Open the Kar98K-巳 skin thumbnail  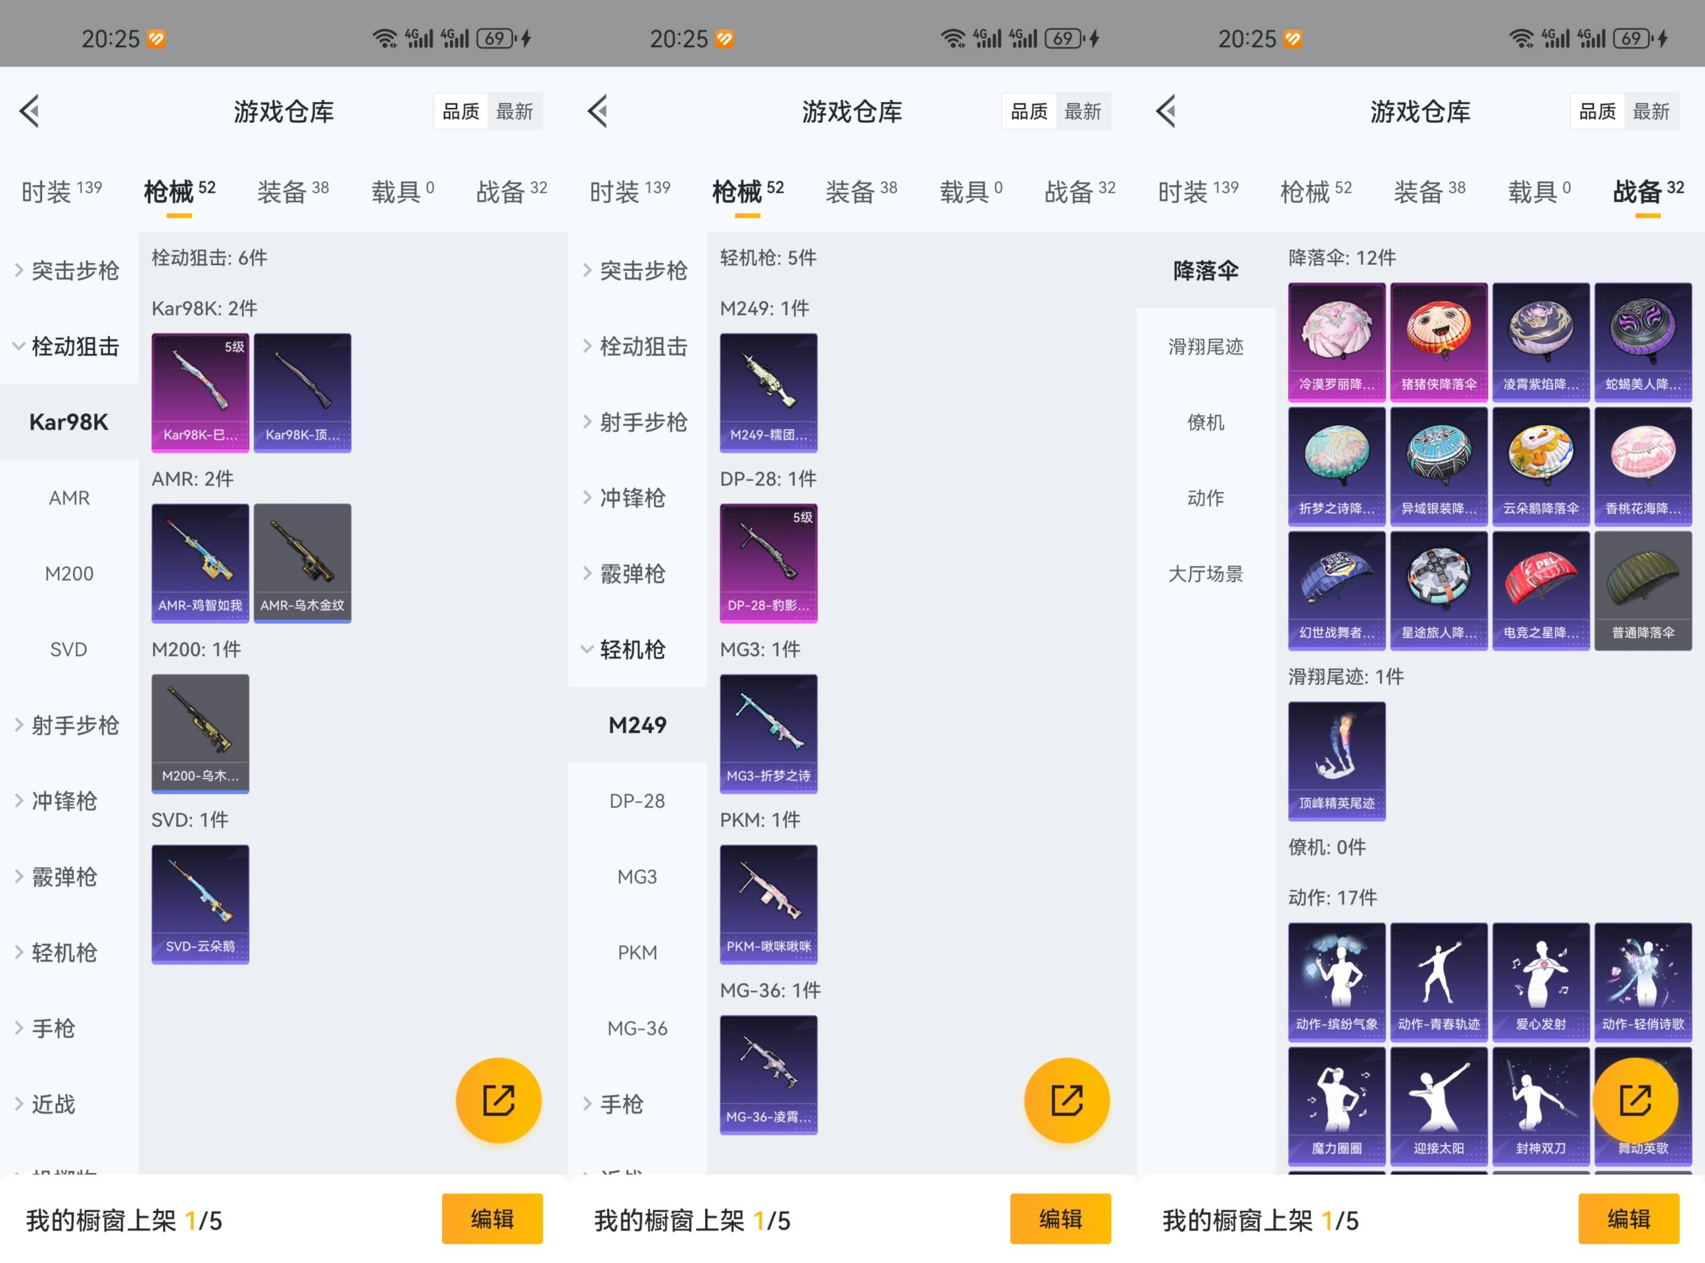click(201, 392)
